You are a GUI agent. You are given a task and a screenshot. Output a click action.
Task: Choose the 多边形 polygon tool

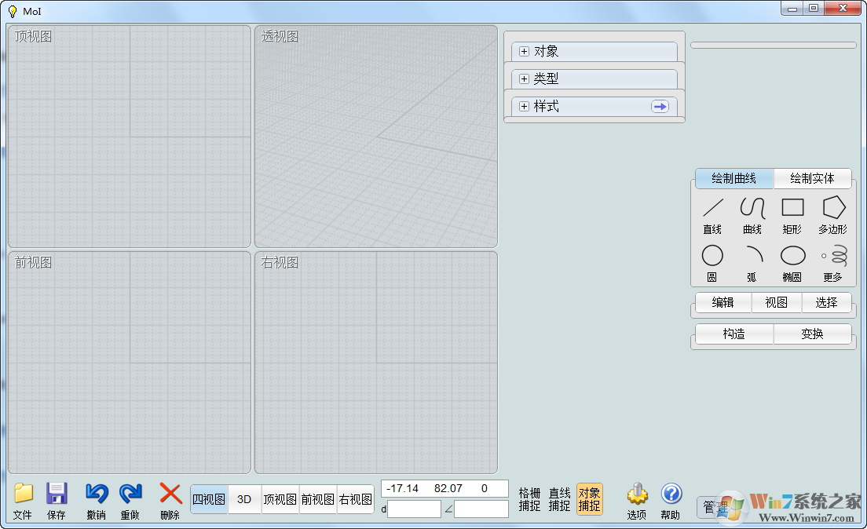(832, 213)
